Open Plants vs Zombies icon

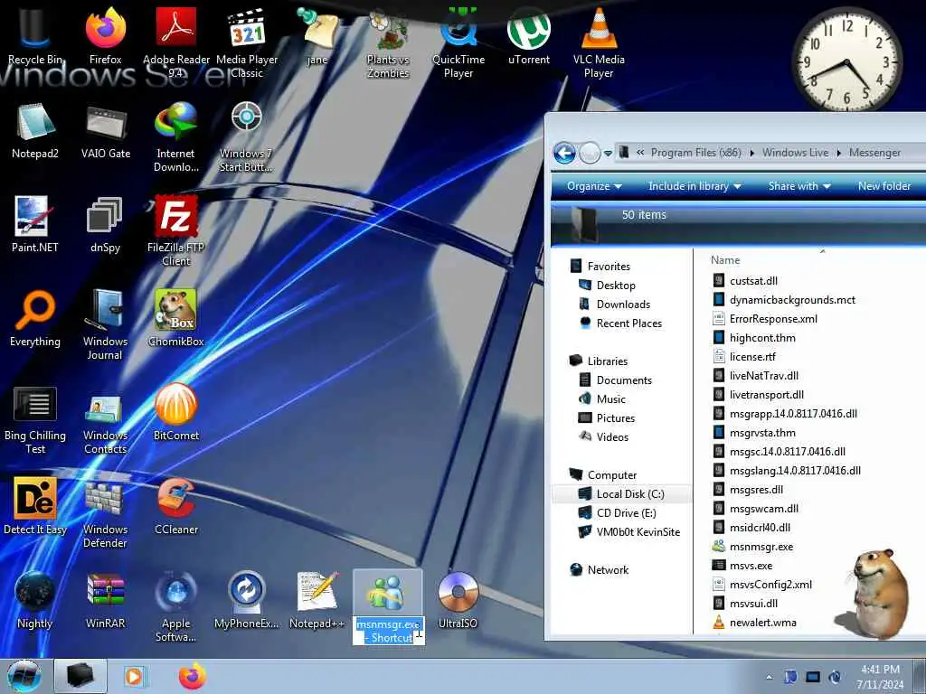point(388,42)
